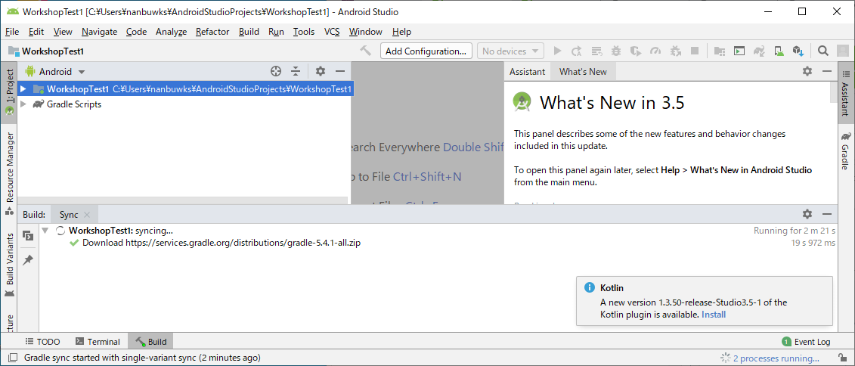
Task: Open the Terminal tool window
Action: pos(97,342)
